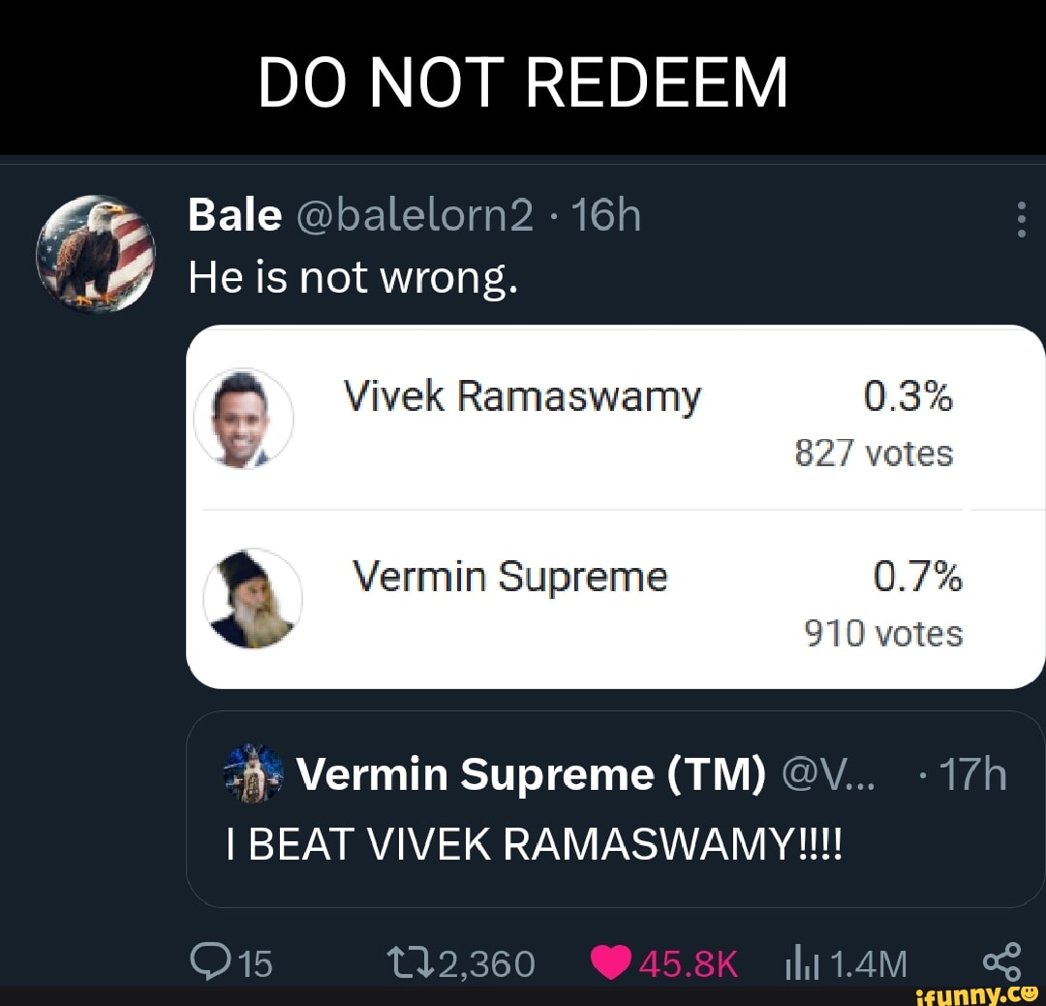The image size is (1046, 1006).
Task: Open the three-dot more options menu
Action: click(x=1021, y=220)
